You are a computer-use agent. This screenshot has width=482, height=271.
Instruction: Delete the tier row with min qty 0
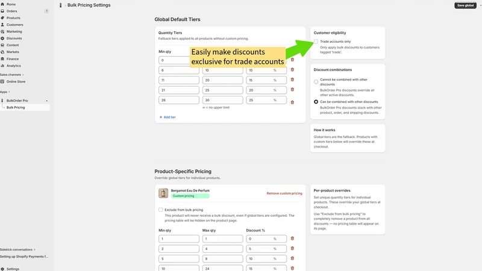point(292,60)
